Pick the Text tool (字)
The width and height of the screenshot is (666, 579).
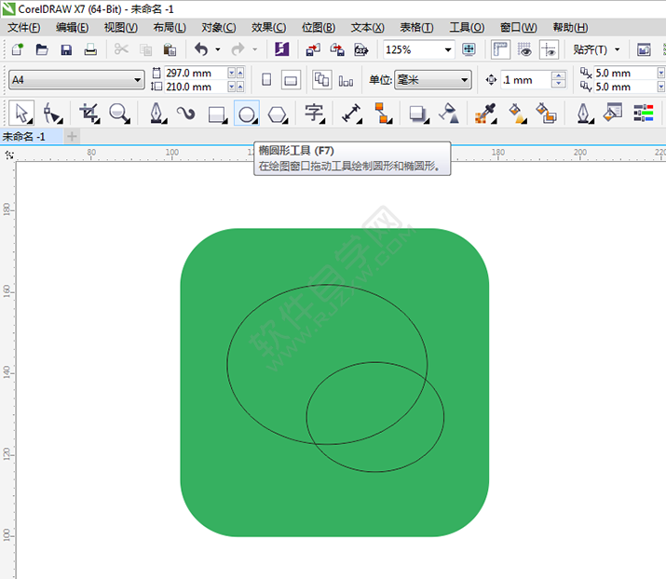point(314,114)
